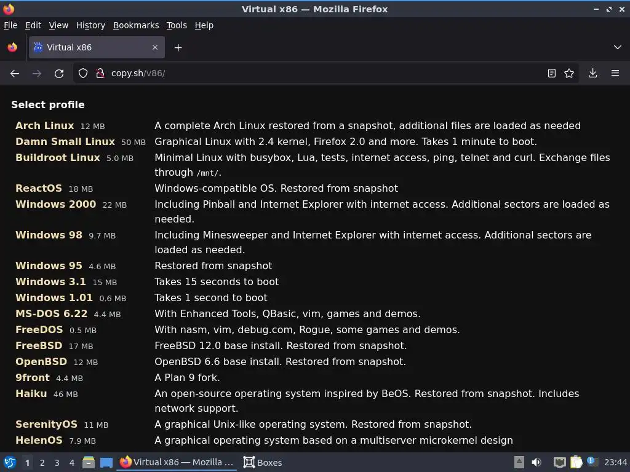Open the Help menu

(x=204, y=25)
